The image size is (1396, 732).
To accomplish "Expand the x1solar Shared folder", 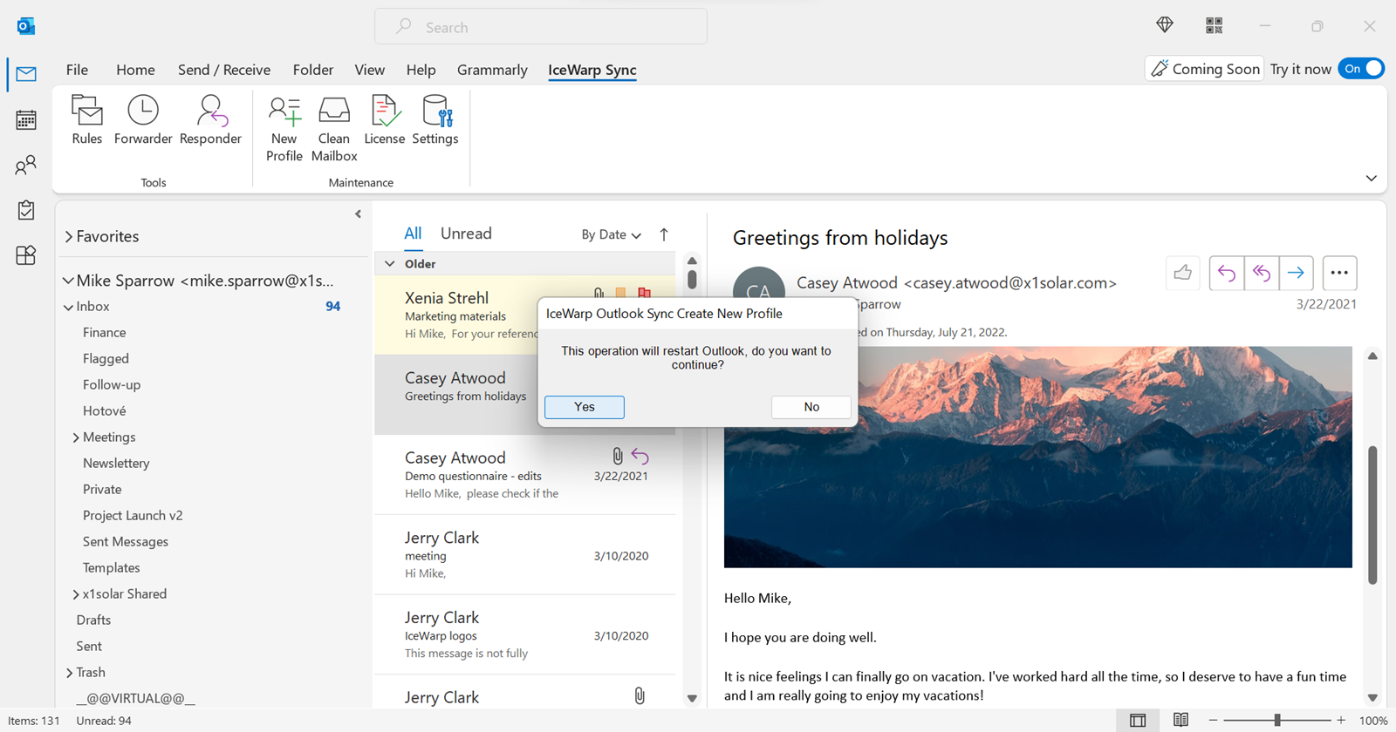I will click(x=76, y=594).
